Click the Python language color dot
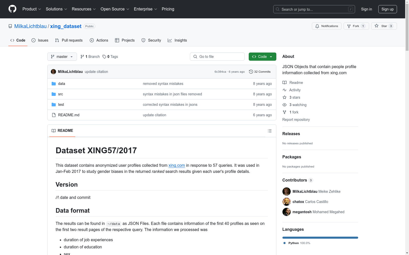 285,243
